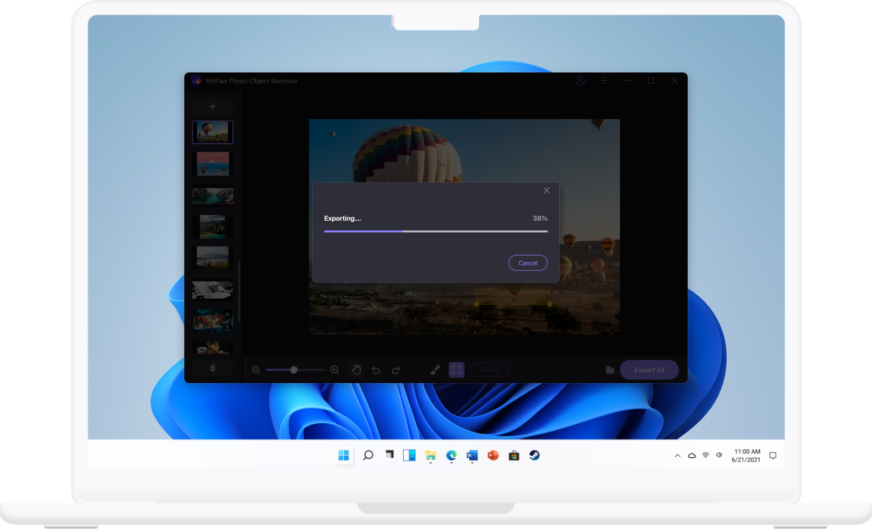Select the brush tool
Image resolution: width=872 pixels, height=529 pixels.
(x=435, y=370)
